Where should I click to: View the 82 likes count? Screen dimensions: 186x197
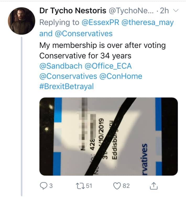[x=126, y=186]
